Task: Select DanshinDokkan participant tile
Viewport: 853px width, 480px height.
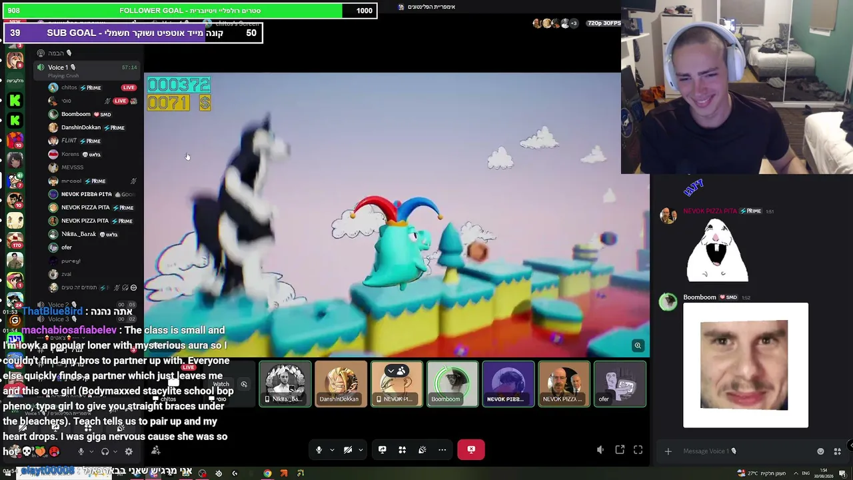Action: pyautogui.click(x=341, y=384)
